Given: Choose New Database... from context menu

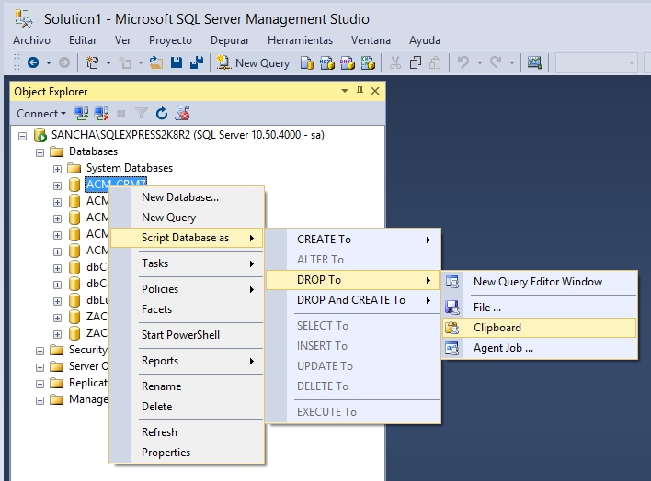Looking at the screenshot, I should tap(187, 197).
